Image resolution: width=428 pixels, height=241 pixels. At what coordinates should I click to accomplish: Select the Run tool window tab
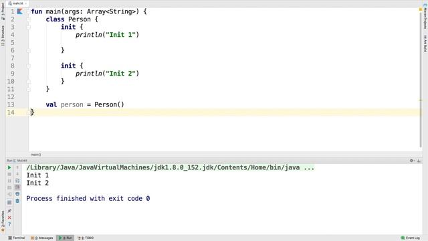click(x=66, y=238)
